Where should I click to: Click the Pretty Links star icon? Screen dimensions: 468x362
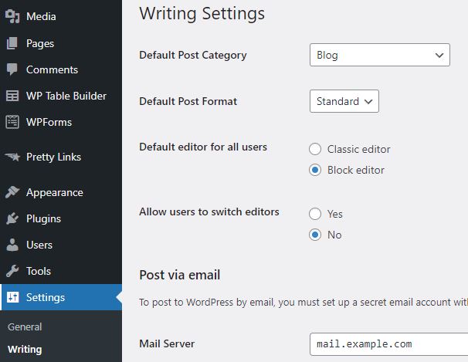click(12, 157)
